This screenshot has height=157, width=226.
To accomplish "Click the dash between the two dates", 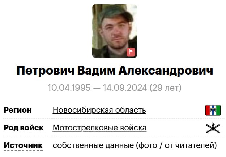I will point(97,88).
